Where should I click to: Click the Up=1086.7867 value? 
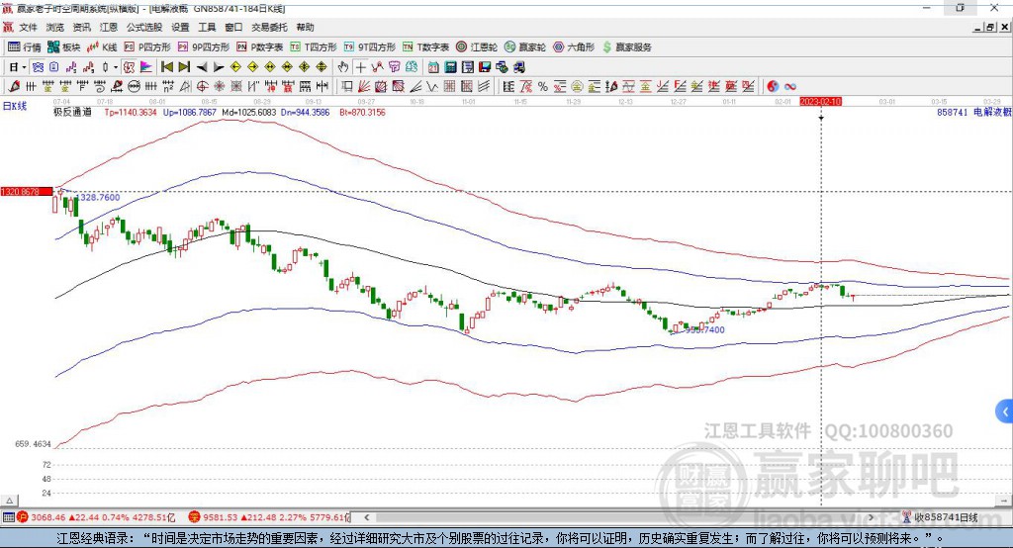[x=189, y=113]
